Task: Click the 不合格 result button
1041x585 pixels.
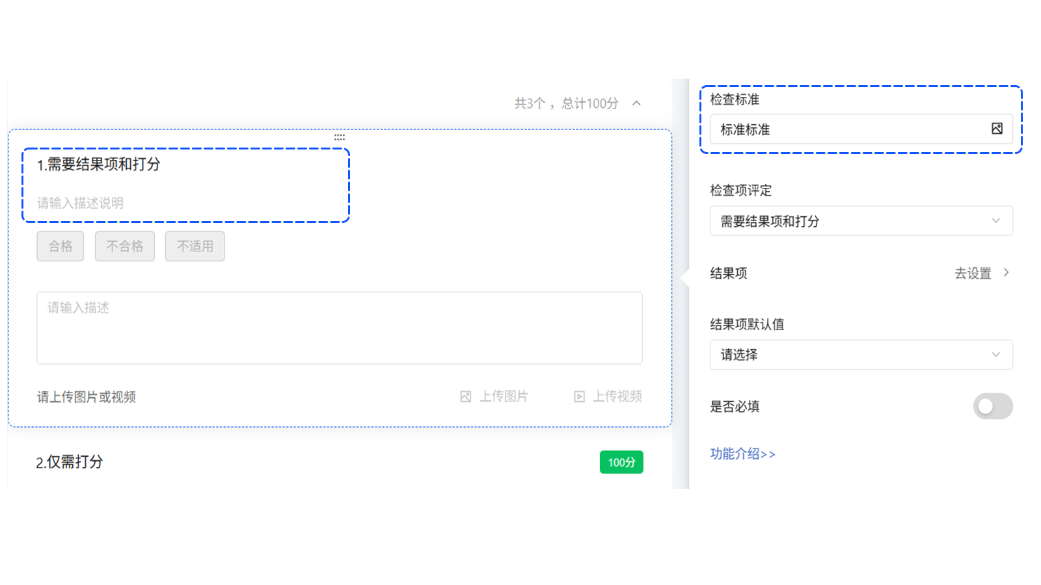Action: tap(124, 246)
